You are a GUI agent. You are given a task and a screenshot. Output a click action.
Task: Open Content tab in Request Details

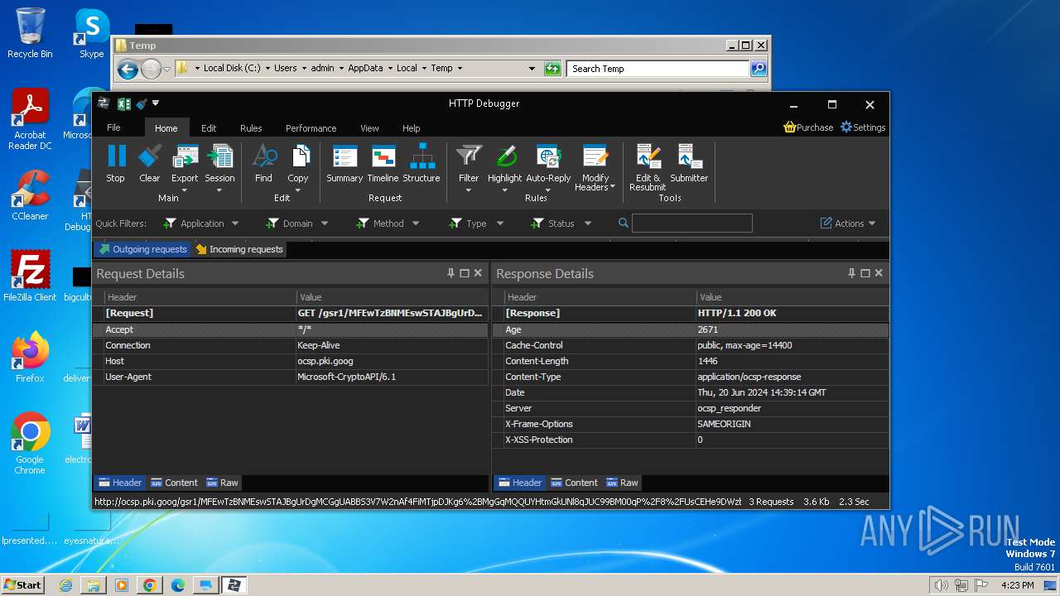click(x=174, y=483)
